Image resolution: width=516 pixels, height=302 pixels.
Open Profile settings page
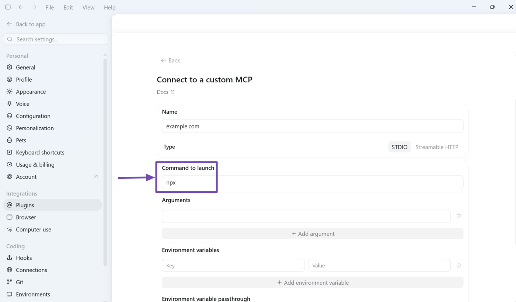[x=52, y=79]
